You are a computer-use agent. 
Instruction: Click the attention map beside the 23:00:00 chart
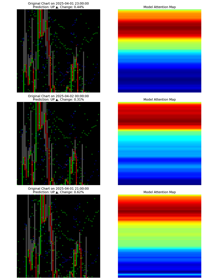(160, 51)
